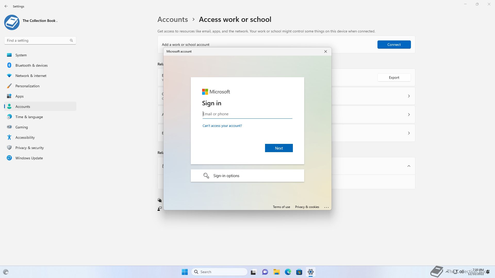Click the taskbar Search box

[x=219, y=272]
